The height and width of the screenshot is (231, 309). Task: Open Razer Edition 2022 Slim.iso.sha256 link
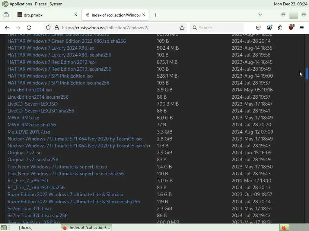(74, 202)
